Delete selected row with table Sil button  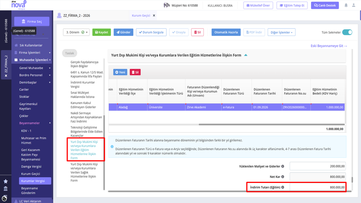(x=135, y=72)
